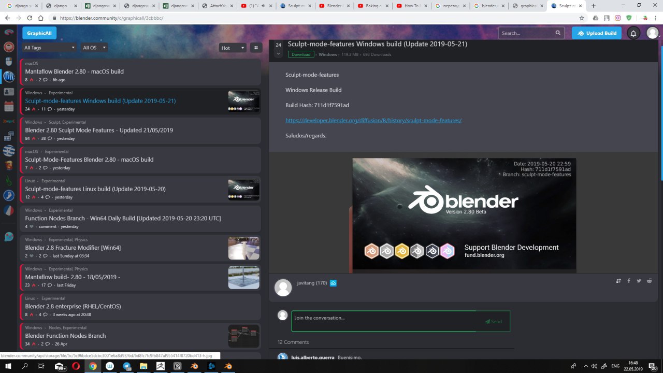Open the film strip sidebar community icon
663x373 pixels.
9,136
